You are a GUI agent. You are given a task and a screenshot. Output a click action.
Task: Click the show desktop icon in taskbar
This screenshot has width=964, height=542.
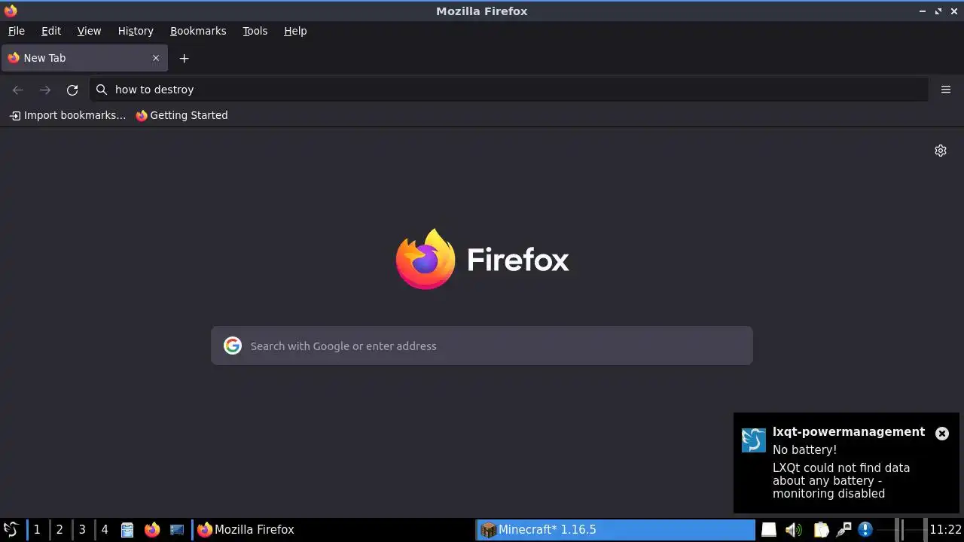coord(177,530)
